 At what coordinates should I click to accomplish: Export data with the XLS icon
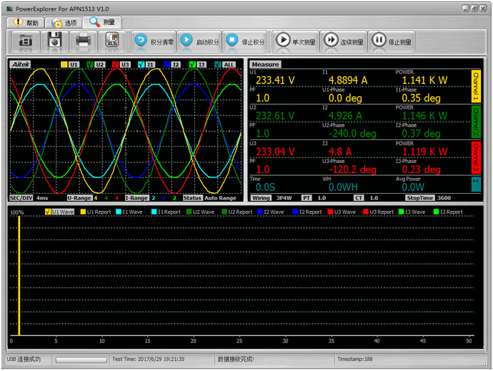coord(111,41)
